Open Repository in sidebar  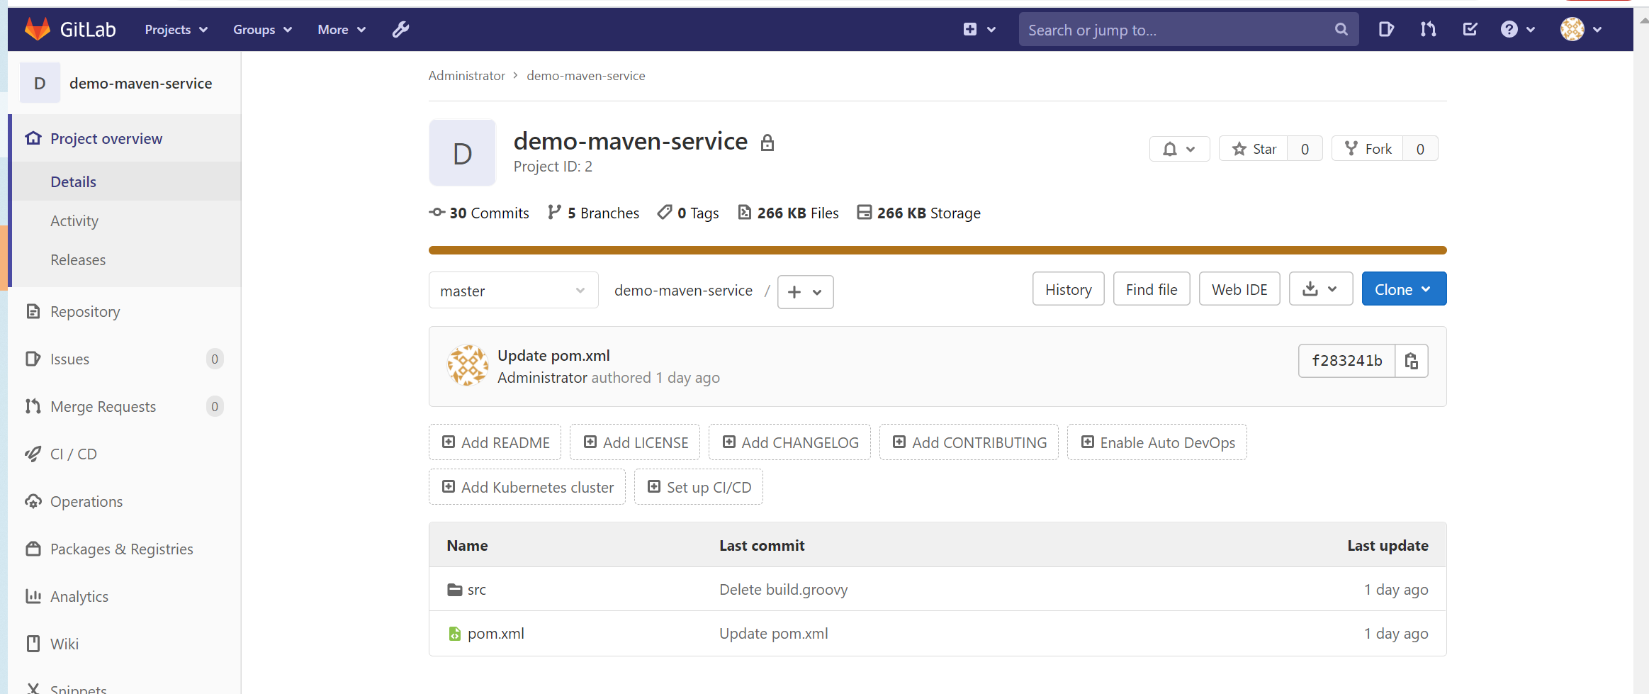coord(124,311)
